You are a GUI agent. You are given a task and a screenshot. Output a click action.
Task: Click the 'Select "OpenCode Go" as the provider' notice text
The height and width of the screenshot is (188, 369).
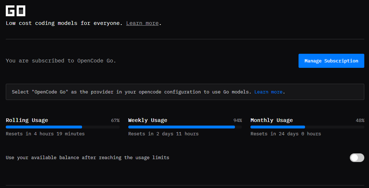click(x=132, y=92)
